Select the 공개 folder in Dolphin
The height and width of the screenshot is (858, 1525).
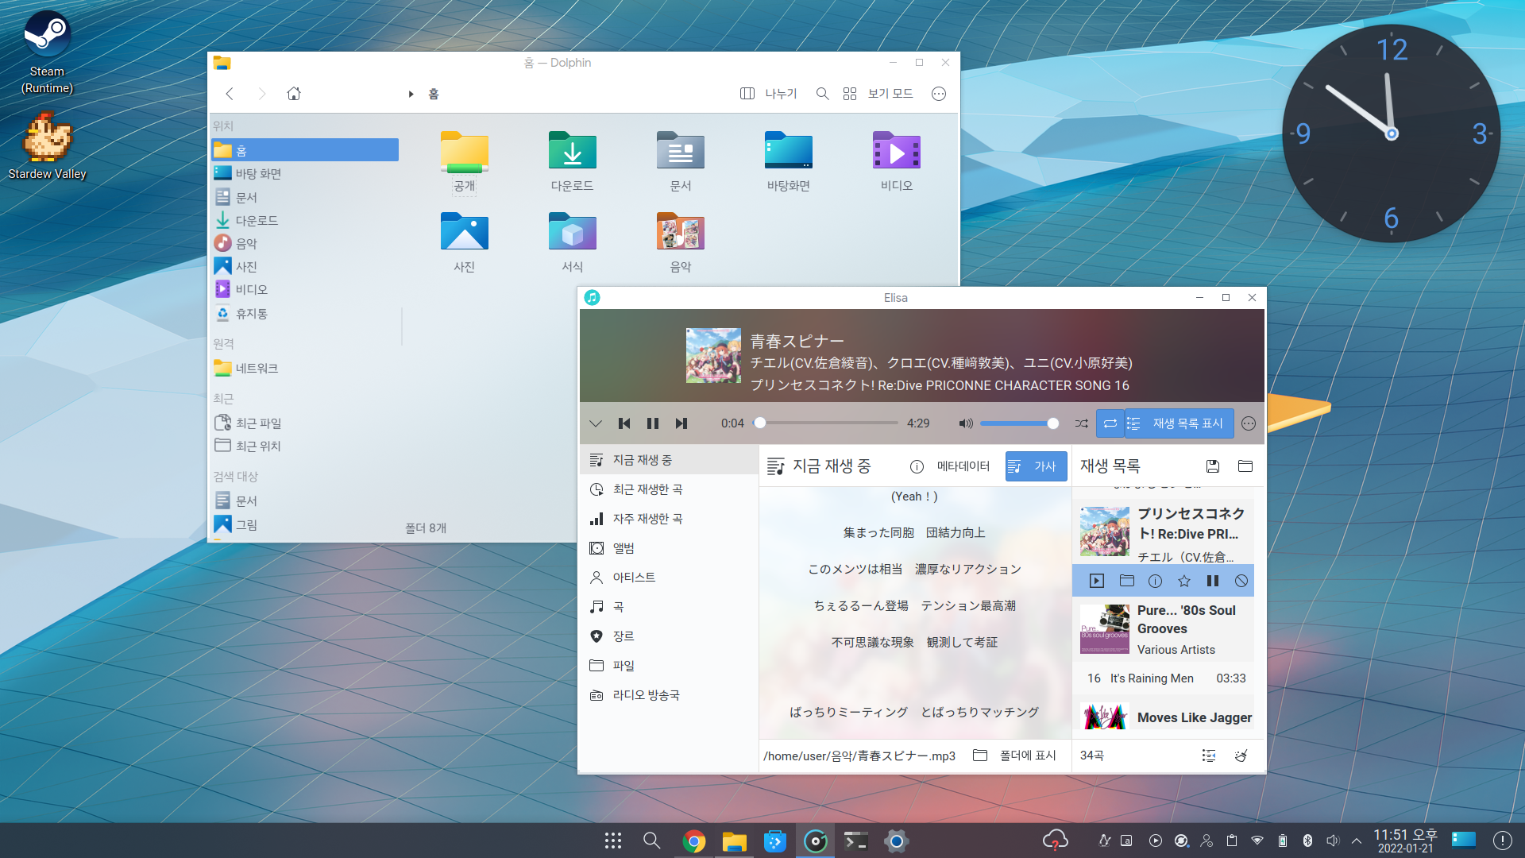pos(465,162)
